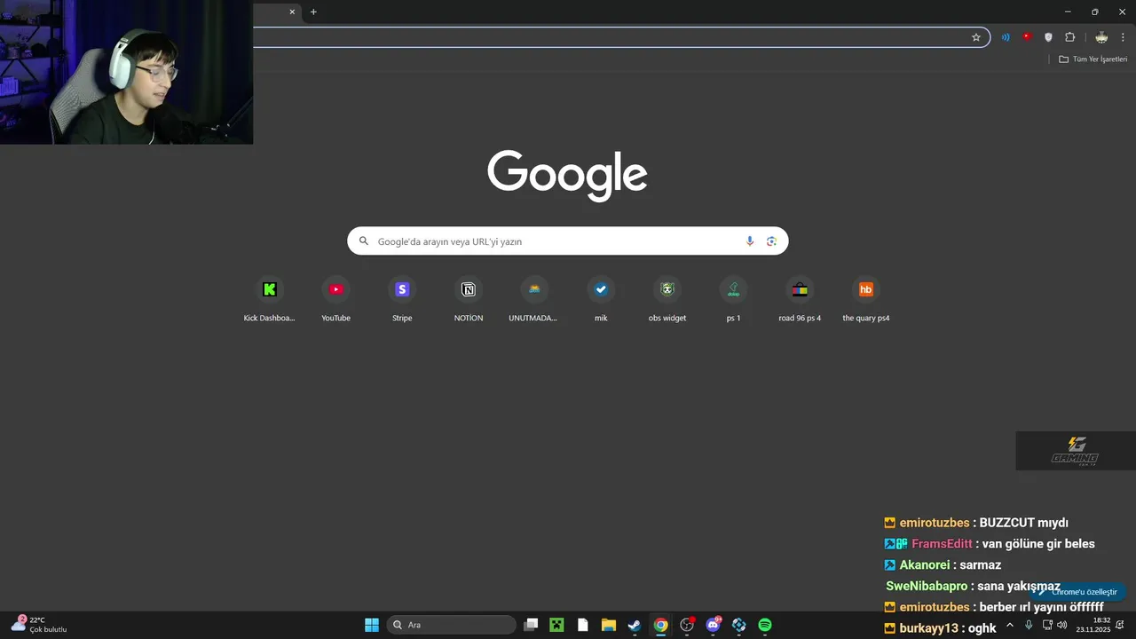
Task: Open the Chrome profile avatar
Action: (x=1101, y=37)
